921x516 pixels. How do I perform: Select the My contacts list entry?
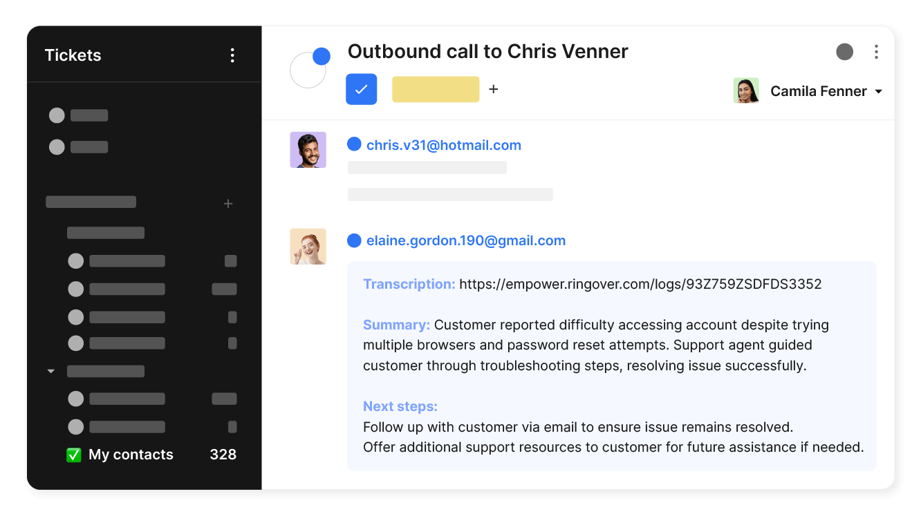click(130, 455)
